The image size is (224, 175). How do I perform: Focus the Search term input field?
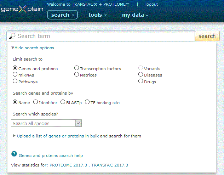point(101,36)
